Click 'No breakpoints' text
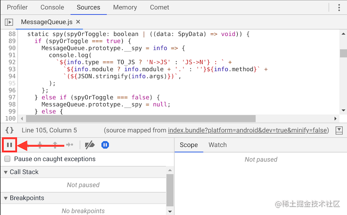Image resolution: width=347 pixels, height=215 pixels. click(83, 211)
